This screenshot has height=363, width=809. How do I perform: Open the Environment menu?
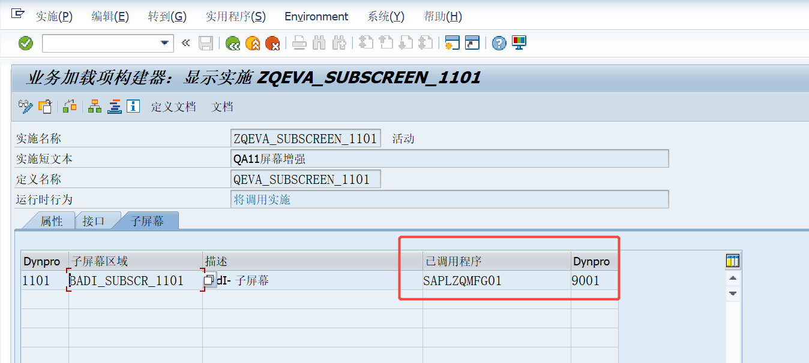coord(316,16)
